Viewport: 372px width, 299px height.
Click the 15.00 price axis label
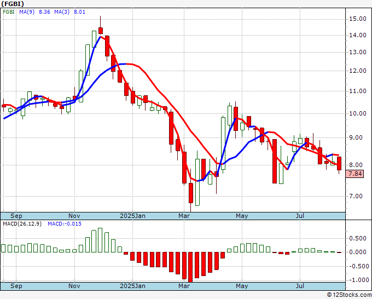pyautogui.click(x=358, y=19)
